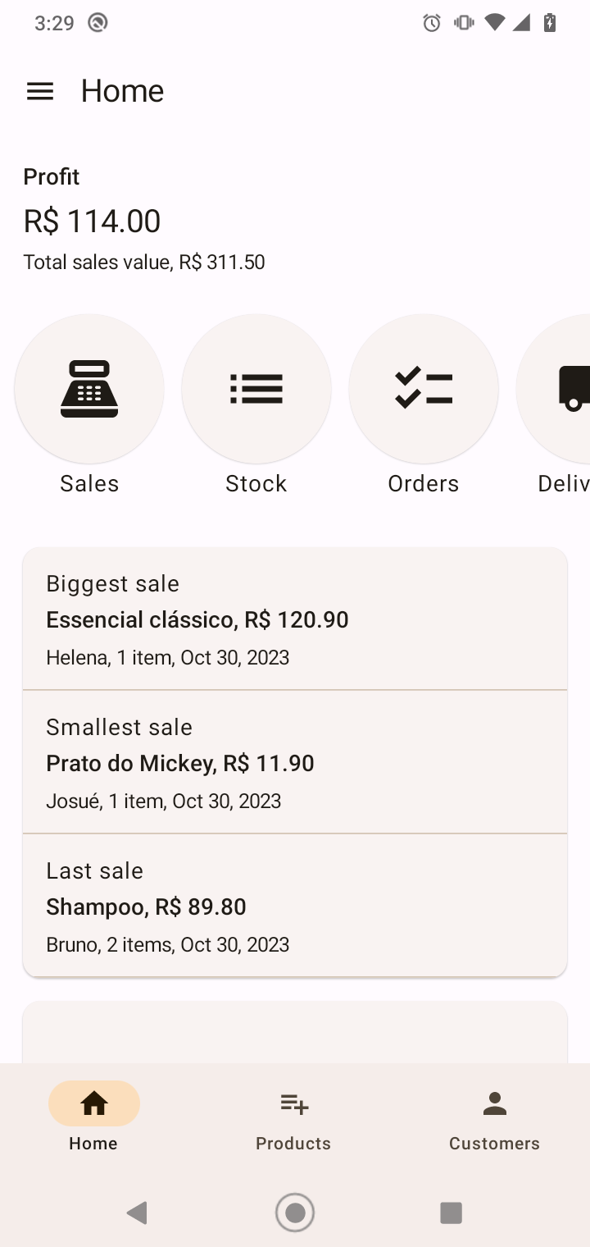The width and height of the screenshot is (590, 1247).
Task: Open the Sales cash register icon
Action: pos(89,389)
